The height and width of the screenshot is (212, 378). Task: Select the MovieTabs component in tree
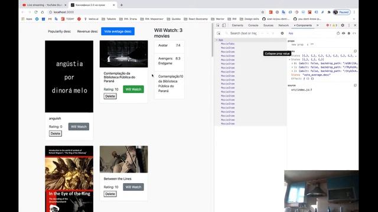tap(227, 44)
